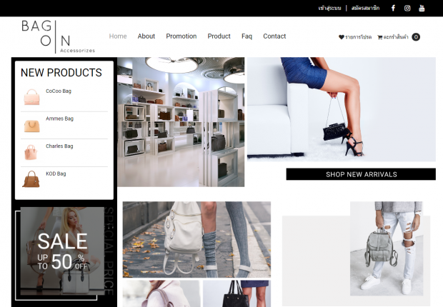Click the Sale up to 50% off banner

(x=62, y=251)
